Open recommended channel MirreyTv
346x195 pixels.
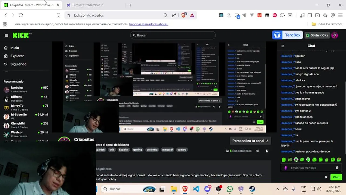(26, 107)
